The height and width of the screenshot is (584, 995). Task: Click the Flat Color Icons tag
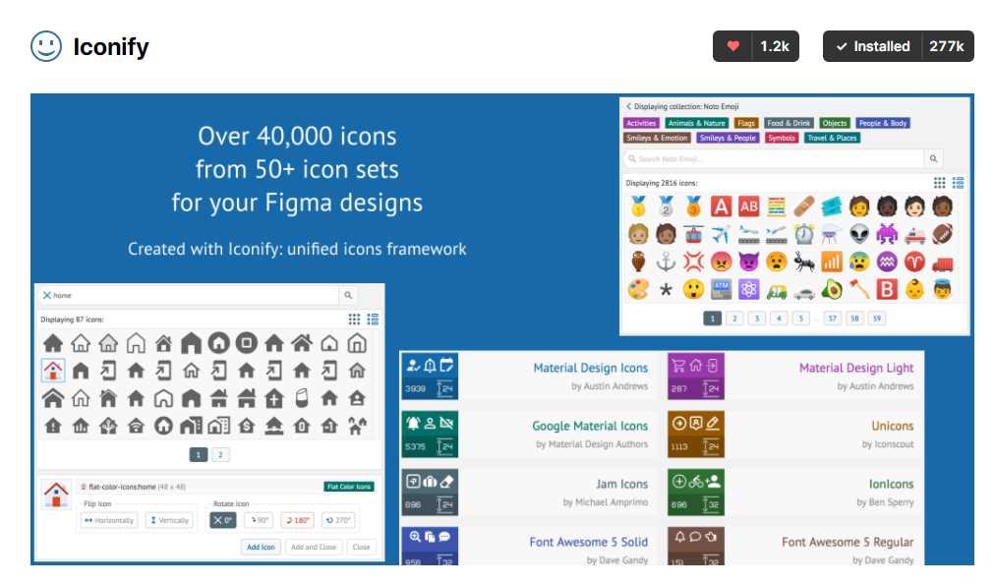coord(349,487)
